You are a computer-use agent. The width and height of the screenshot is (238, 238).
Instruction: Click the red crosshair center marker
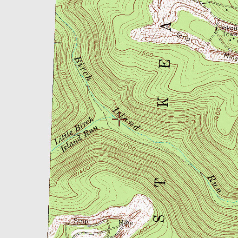pos(119,119)
